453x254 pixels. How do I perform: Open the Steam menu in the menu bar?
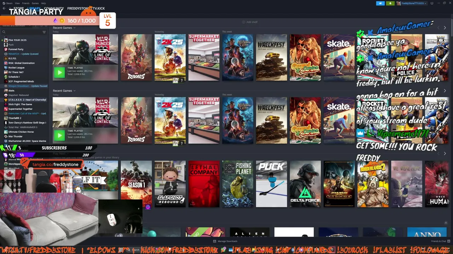tap(8, 3)
